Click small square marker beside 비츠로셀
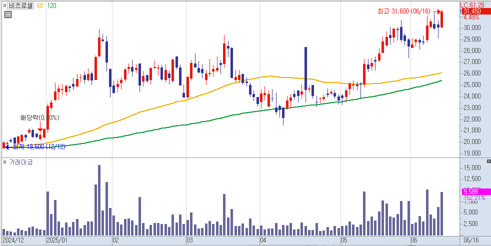Screen dimensions: 491x246 4,5
